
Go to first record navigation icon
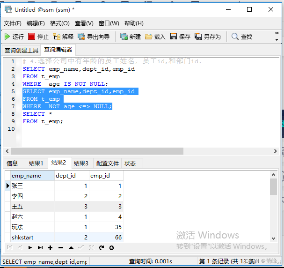9,248
